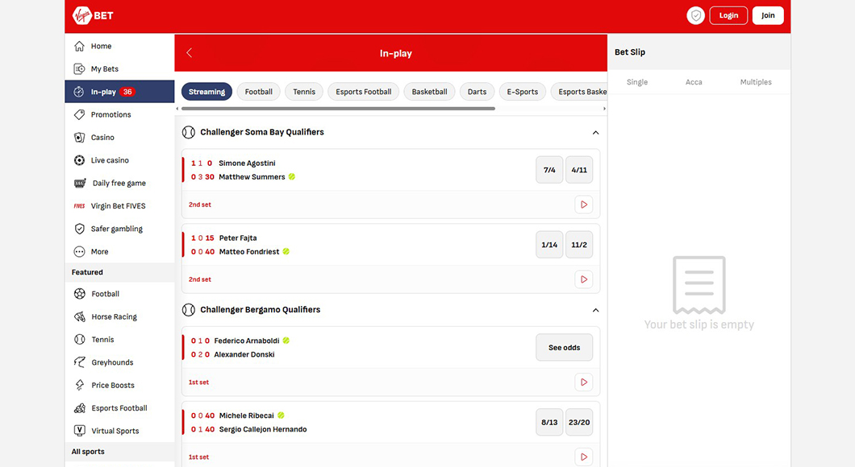
Task: Select the In-play sidebar icon
Action: 81,91
